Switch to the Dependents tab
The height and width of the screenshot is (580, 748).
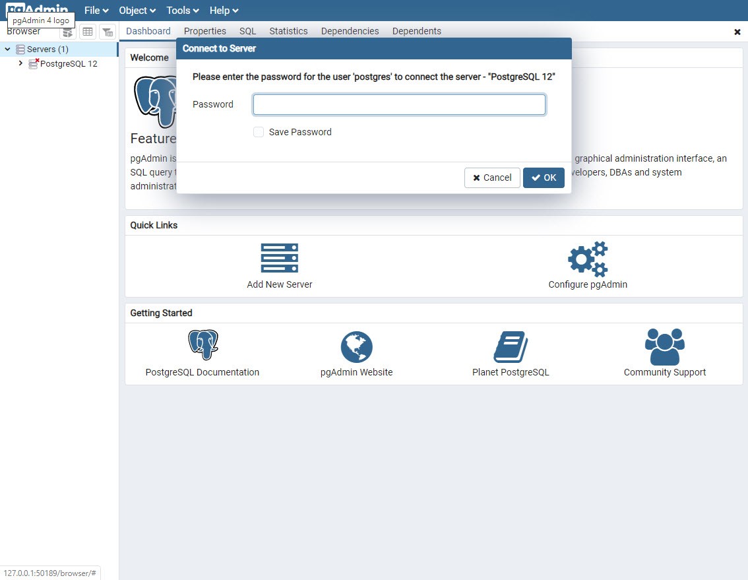(x=417, y=31)
